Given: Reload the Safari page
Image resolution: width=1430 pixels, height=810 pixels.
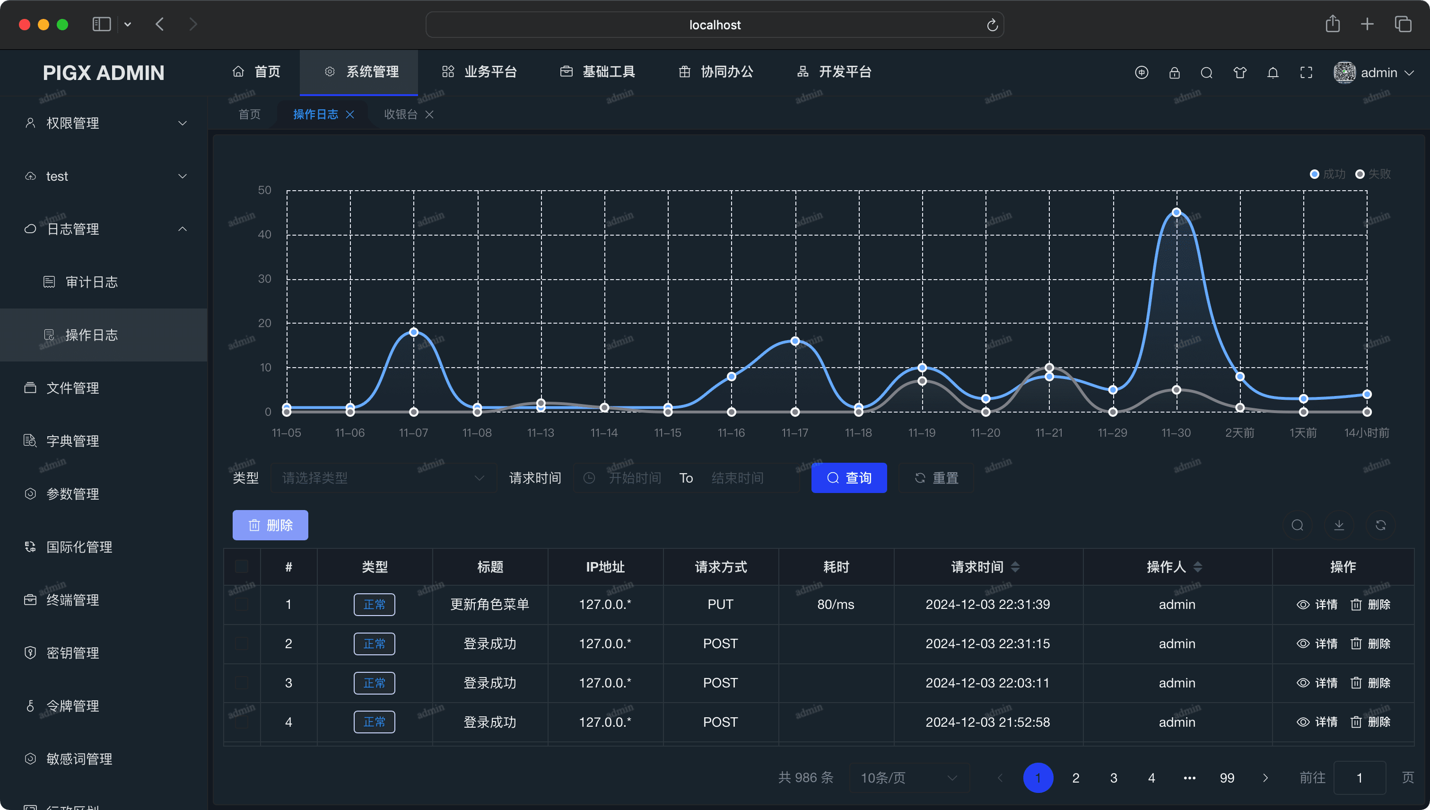Looking at the screenshot, I should pyautogui.click(x=992, y=25).
